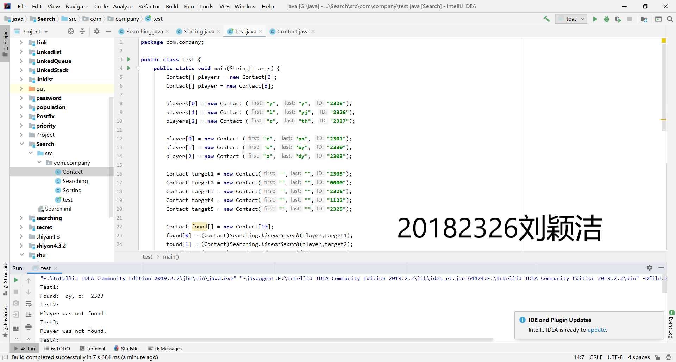Click the Search Everywhere magnifier icon
Viewport: 676px width, 362px height.
coord(670,19)
